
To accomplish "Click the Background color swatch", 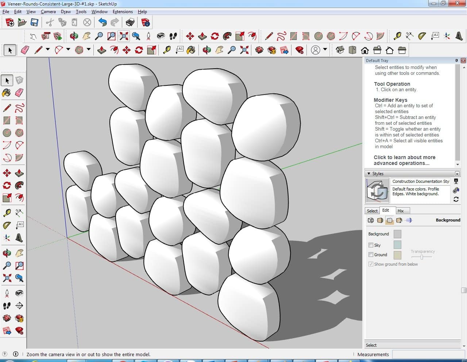I will pyautogui.click(x=397, y=234).
